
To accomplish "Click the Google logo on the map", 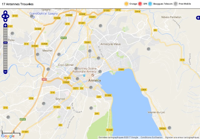I will click(8, 136).
